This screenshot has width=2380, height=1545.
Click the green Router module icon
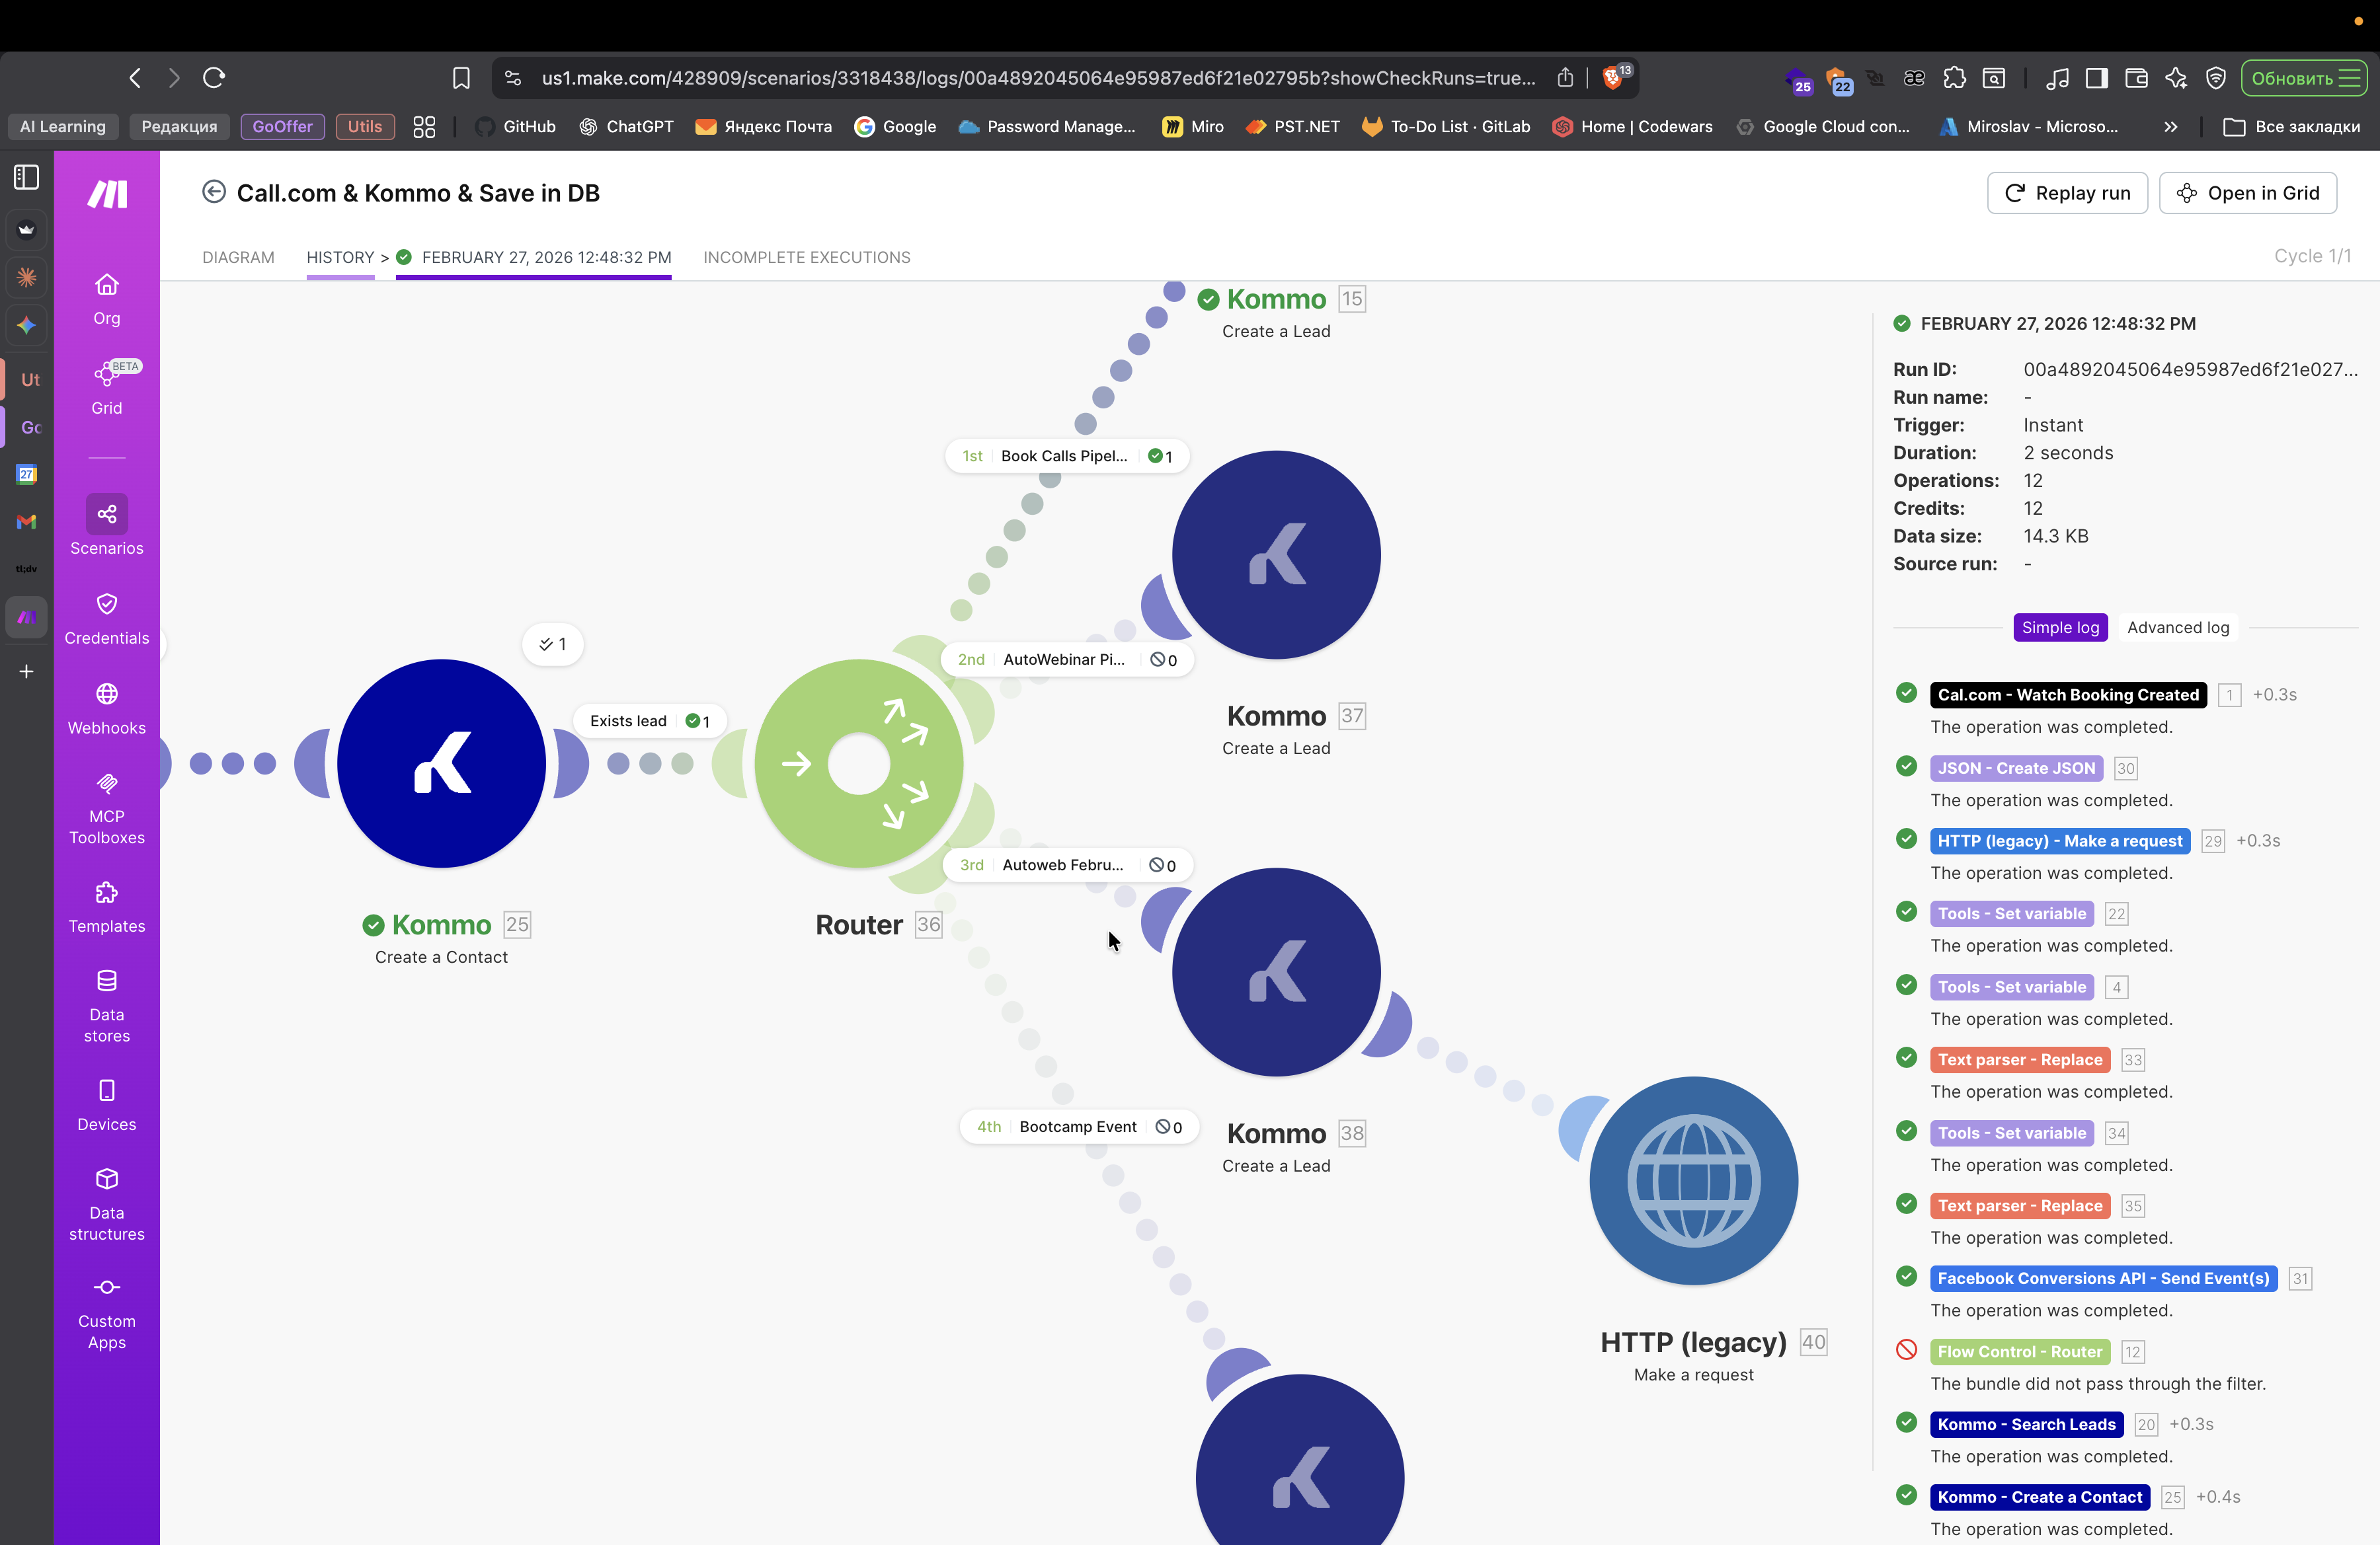[x=858, y=763]
